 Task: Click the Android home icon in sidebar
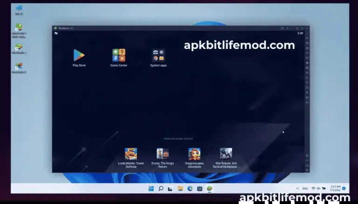(307, 165)
